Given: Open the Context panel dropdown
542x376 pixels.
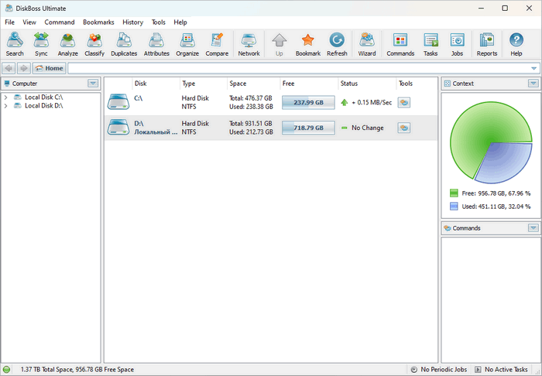Looking at the screenshot, I should (533, 83).
